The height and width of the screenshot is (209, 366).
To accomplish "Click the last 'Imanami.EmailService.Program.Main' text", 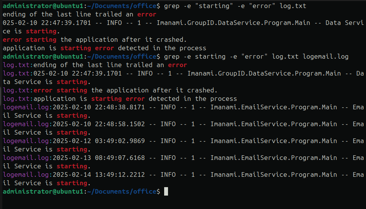I will point(274,175).
